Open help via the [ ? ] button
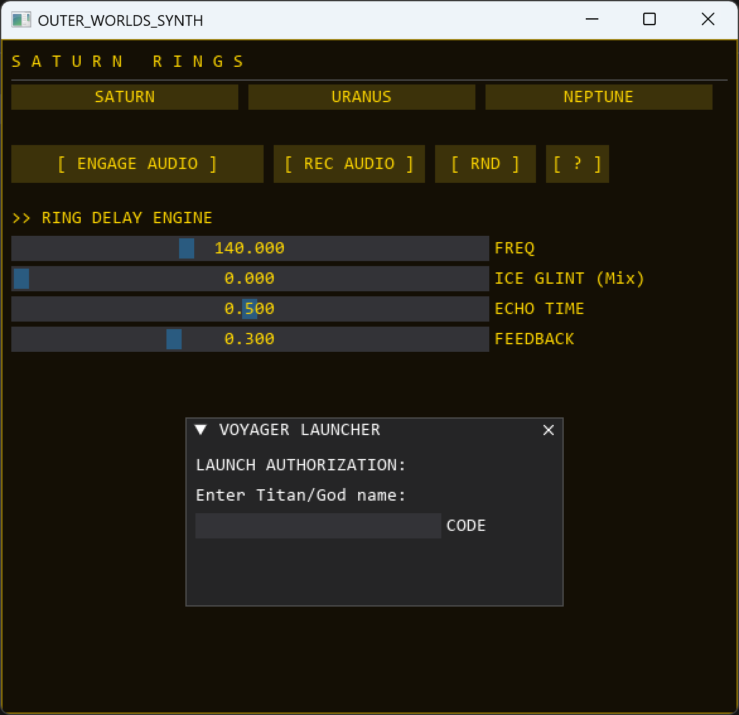 (577, 163)
